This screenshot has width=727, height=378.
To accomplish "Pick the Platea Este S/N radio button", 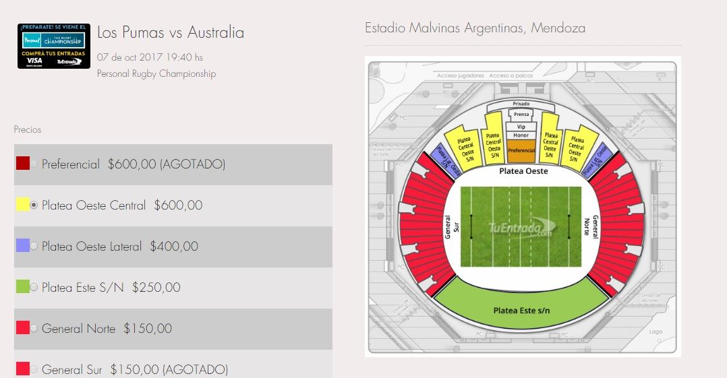I will click(x=34, y=287).
